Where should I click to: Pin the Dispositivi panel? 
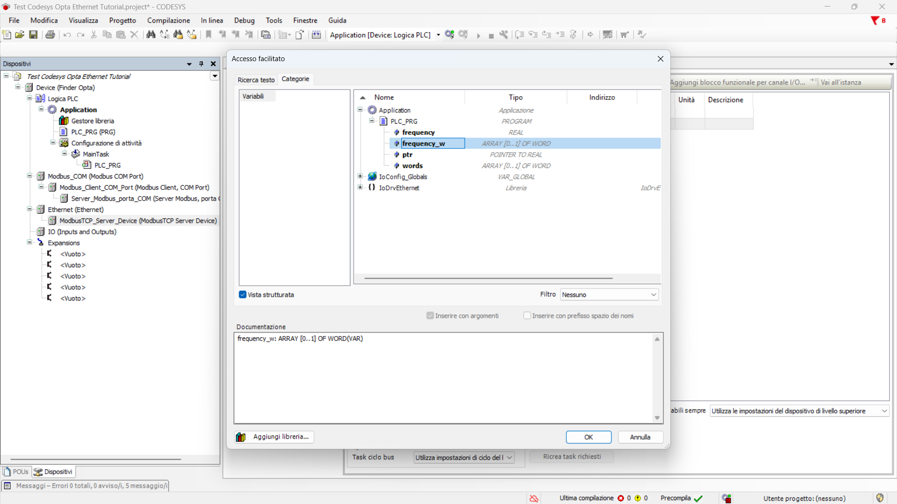pyautogui.click(x=201, y=64)
